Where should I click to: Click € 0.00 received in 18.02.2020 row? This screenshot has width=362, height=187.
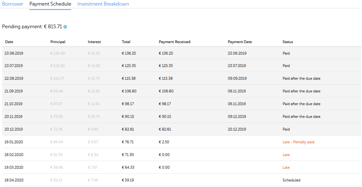click(164, 155)
